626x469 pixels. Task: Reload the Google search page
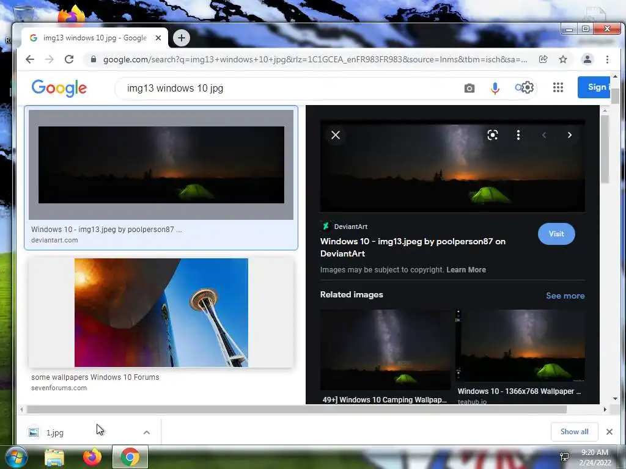(x=69, y=59)
